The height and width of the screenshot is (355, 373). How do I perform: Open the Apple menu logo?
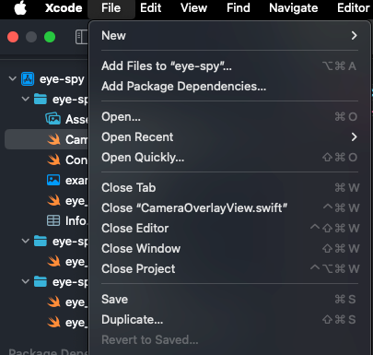[20, 7]
